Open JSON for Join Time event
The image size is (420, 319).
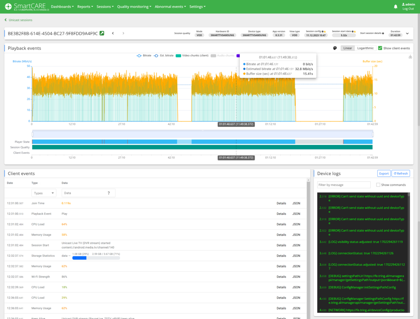296,203
